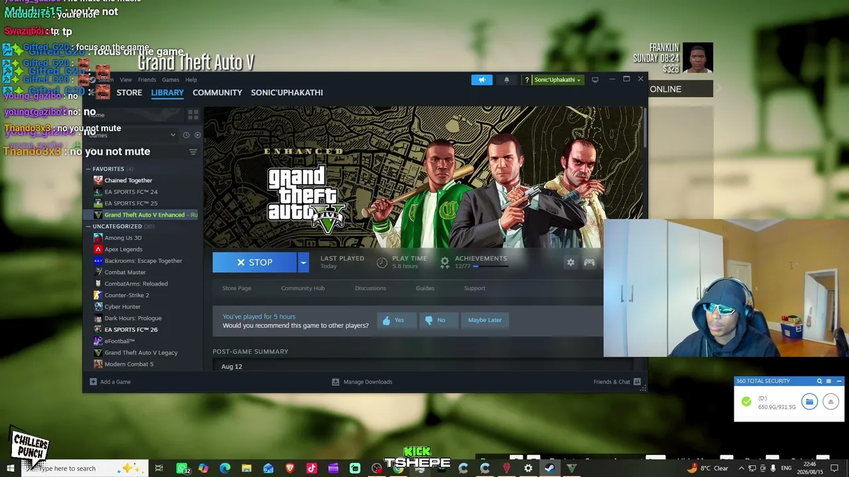Click Add a Game at bottom left
The image size is (849, 477).
[x=110, y=382]
